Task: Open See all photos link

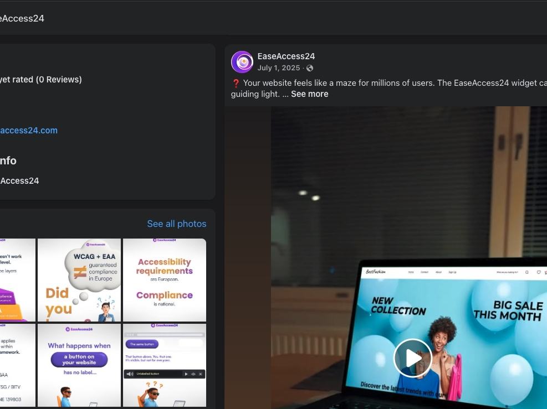Action: 177,224
